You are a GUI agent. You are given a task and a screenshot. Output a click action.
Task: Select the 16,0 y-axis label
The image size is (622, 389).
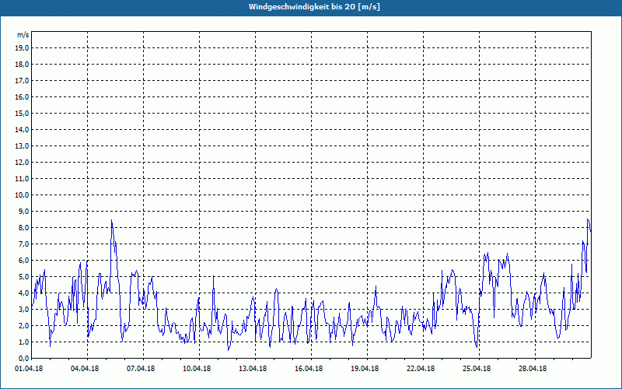pos(23,96)
